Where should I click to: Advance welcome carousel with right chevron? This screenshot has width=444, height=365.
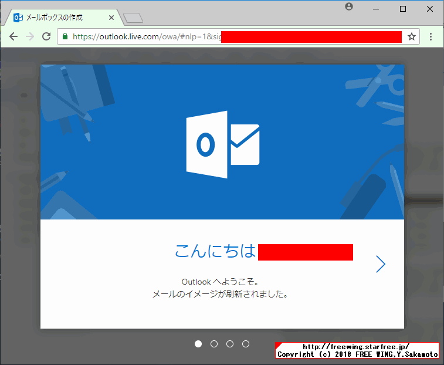(x=381, y=264)
